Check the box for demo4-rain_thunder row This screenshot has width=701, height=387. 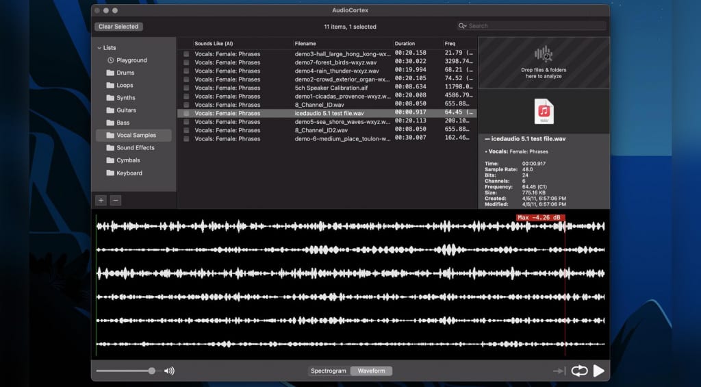click(186, 71)
